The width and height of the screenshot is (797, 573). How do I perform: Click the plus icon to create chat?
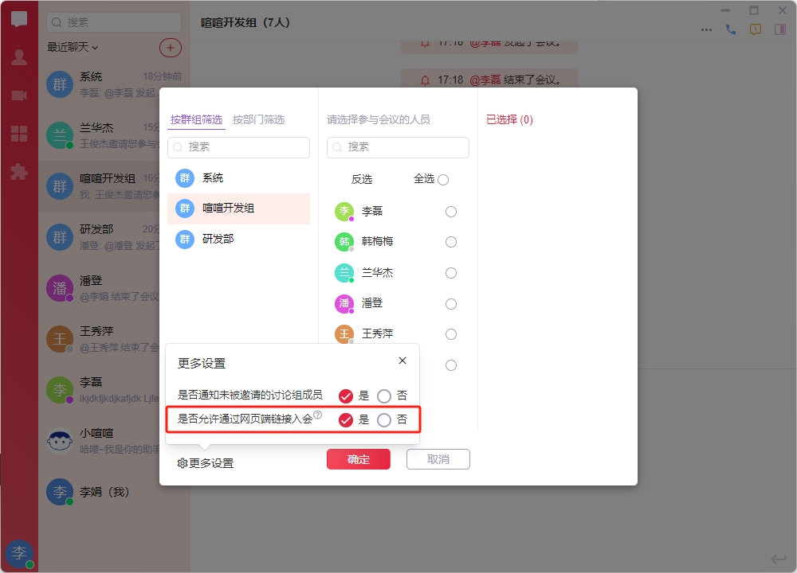tap(170, 47)
